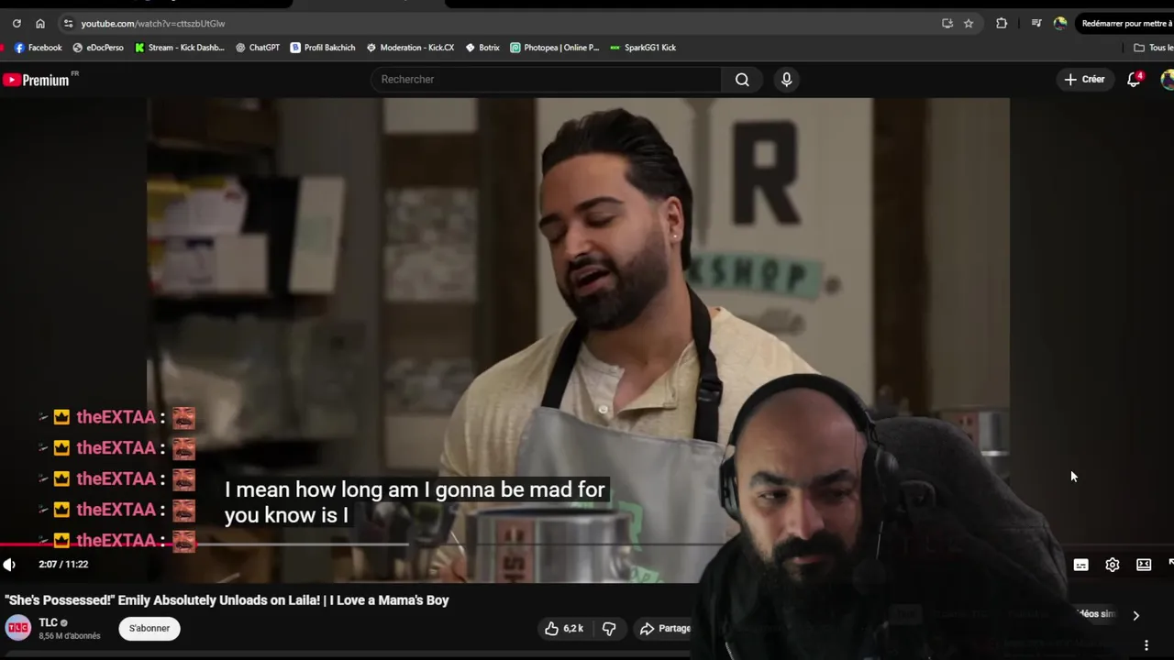Click the magnifier search button
This screenshot has height=660, width=1174.
(x=742, y=80)
